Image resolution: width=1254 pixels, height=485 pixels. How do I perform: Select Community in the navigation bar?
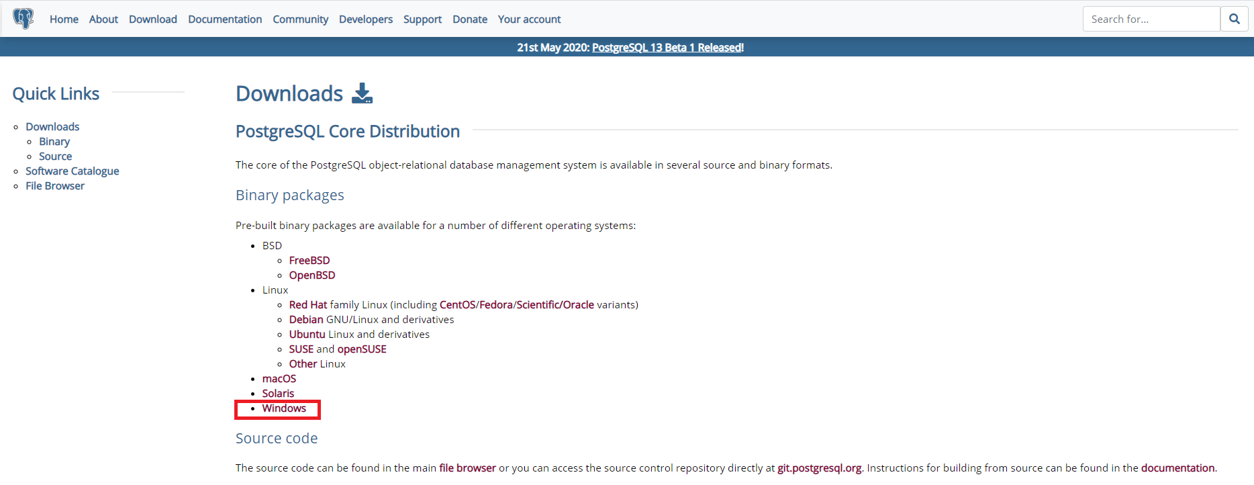[x=301, y=19]
